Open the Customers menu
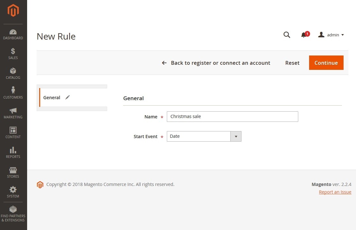This screenshot has width=356, height=230. (13, 93)
